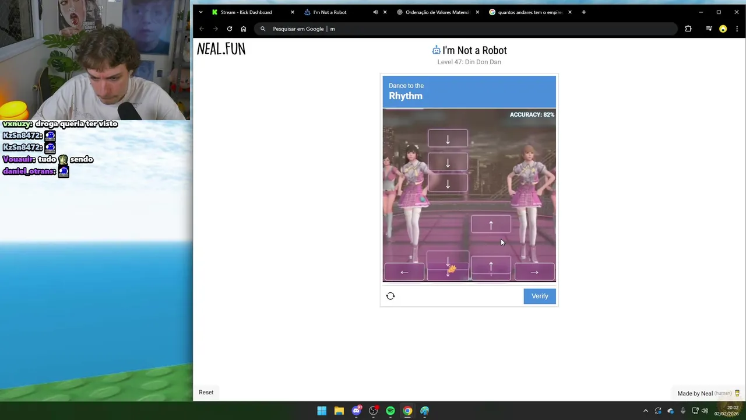746x420 pixels.
Task: Click the robot icon beside the page title
Action: [436, 50]
